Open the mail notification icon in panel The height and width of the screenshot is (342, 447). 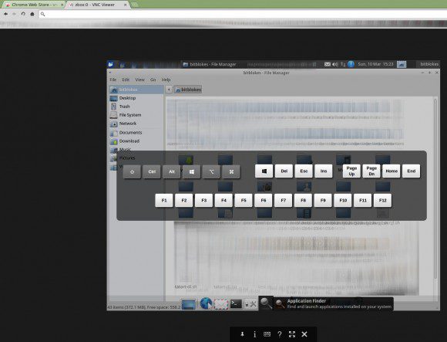[x=328, y=64]
